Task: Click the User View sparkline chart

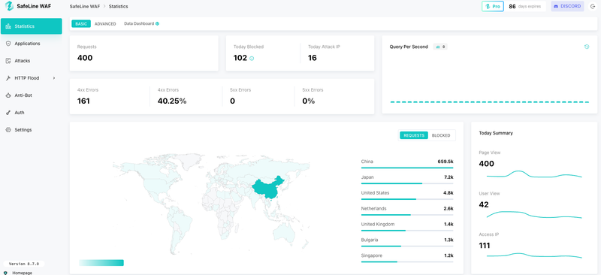Action: tap(534, 215)
